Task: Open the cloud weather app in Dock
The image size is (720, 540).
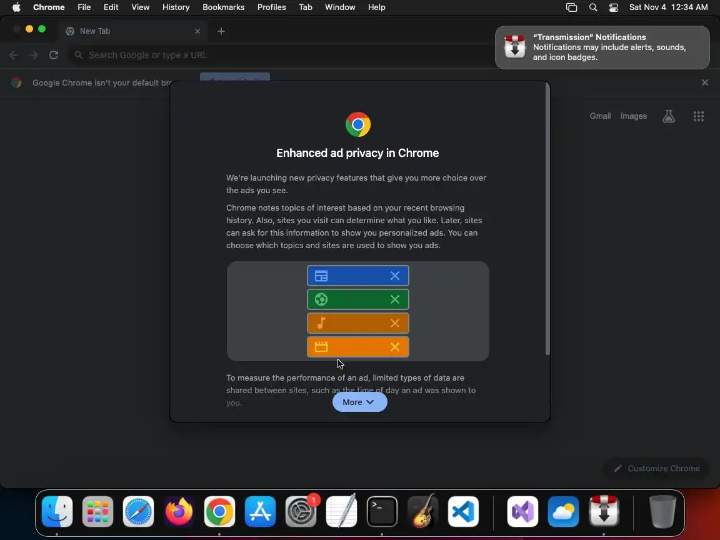Action: pyautogui.click(x=563, y=511)
